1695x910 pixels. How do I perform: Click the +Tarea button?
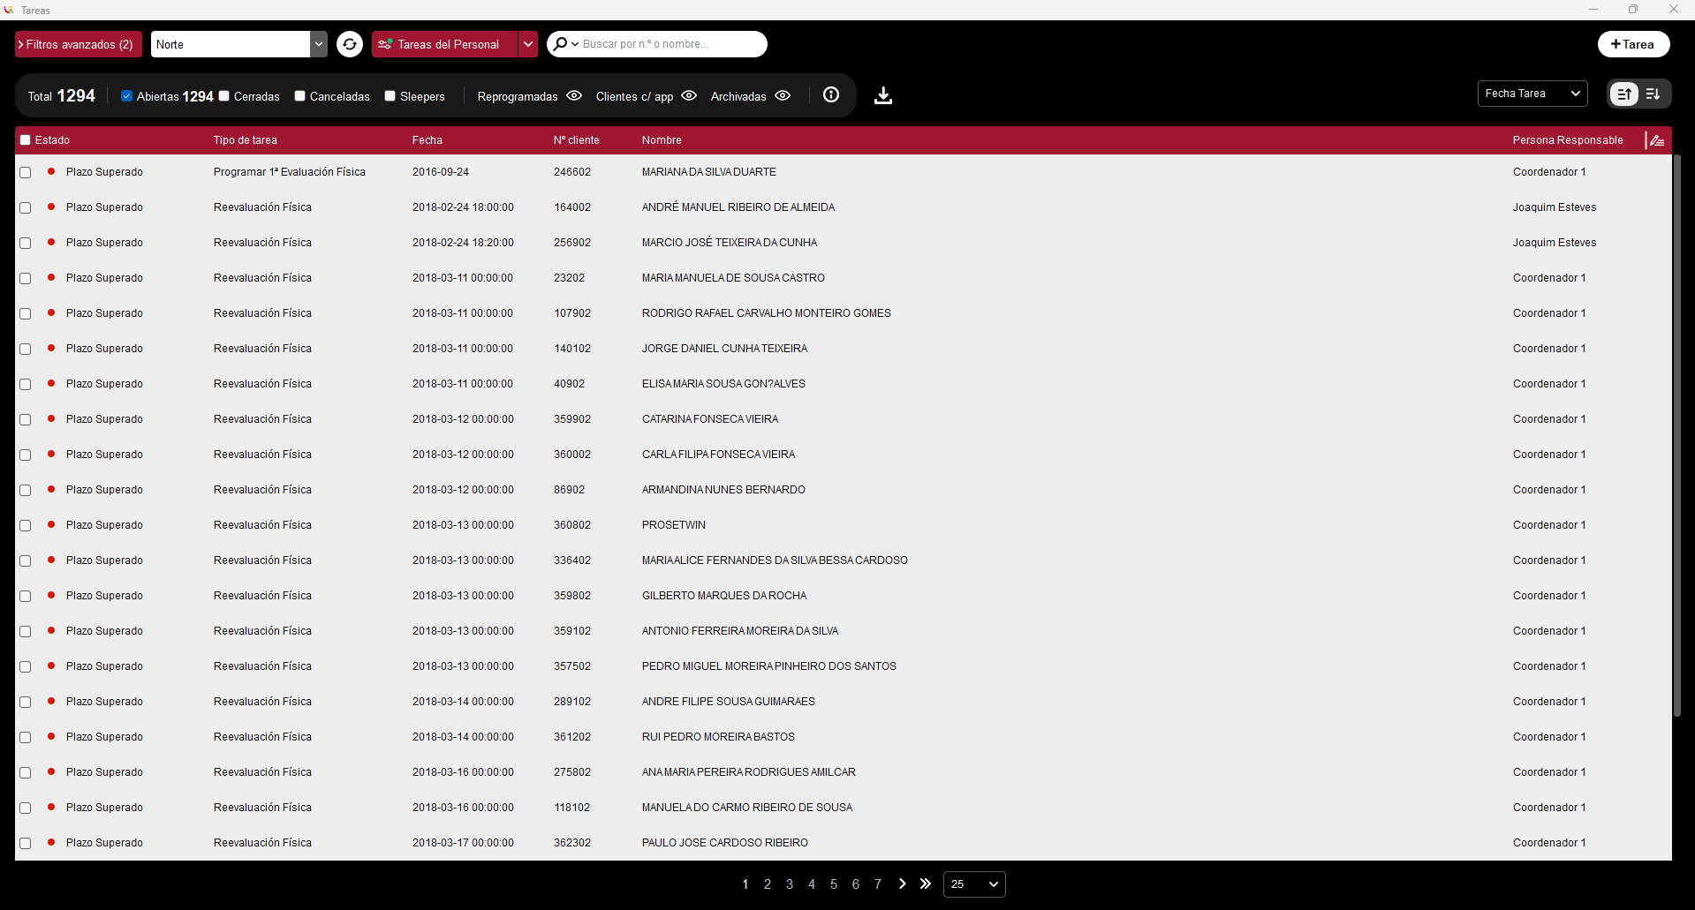coord(1633,44)
